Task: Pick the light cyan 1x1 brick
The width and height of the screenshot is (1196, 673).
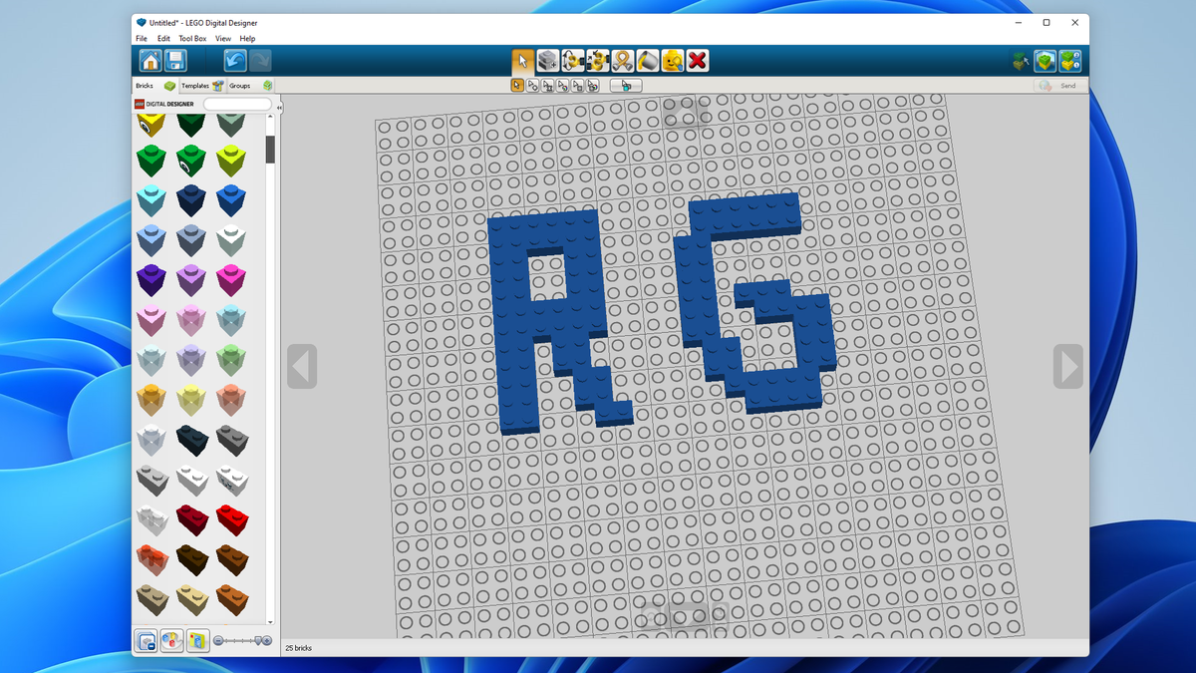Action: click(150, 199)
